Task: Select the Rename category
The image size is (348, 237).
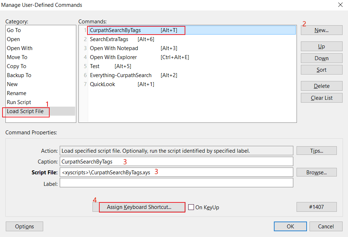Action: pyautogui.click(x=40, y=93)
